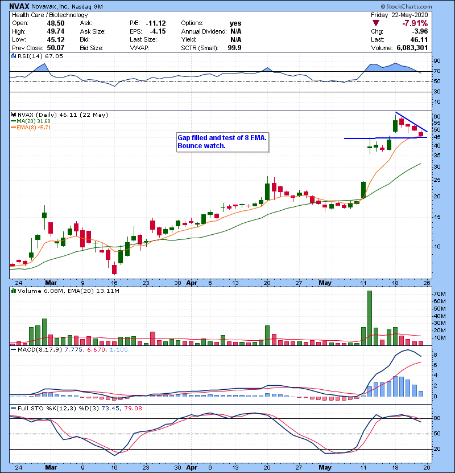Click the Volume value 6,083,301
Viewport: 455px width, 473px height.
click(x=412, y=48)
